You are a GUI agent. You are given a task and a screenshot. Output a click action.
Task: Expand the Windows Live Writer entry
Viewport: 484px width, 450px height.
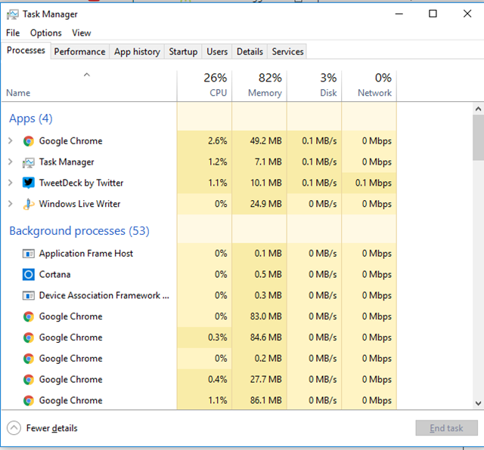tap(10, 204)
